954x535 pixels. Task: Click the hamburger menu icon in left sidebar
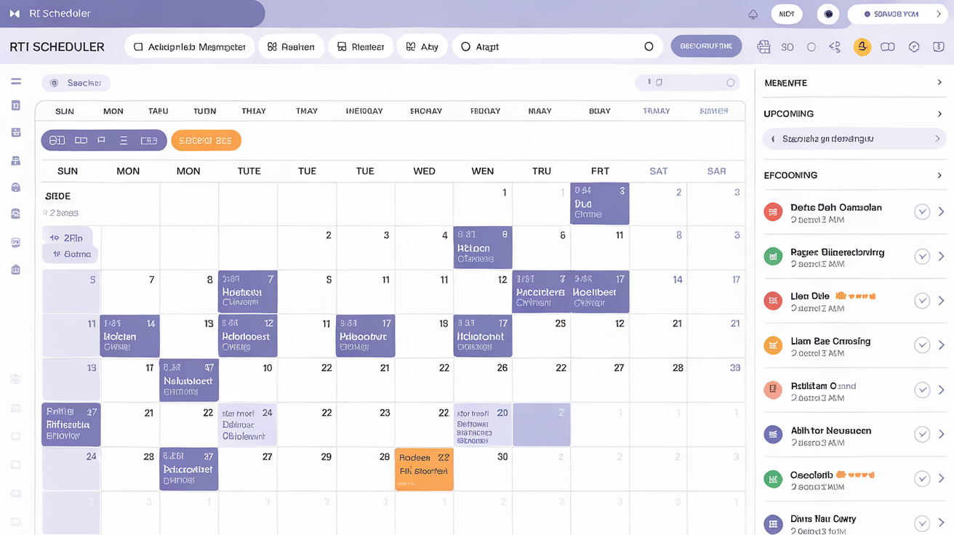click(x=16, y=81)
